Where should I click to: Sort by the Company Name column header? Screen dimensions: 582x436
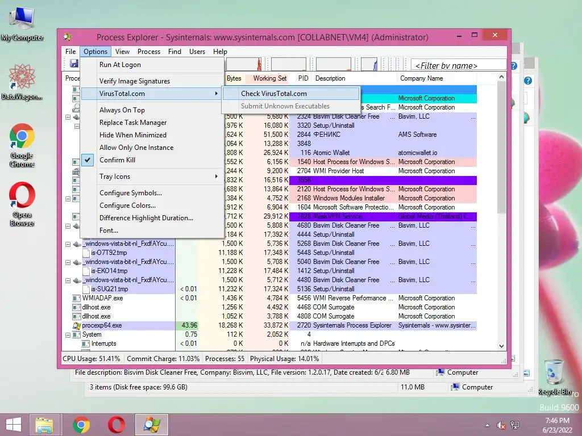[x=437, y=78]
